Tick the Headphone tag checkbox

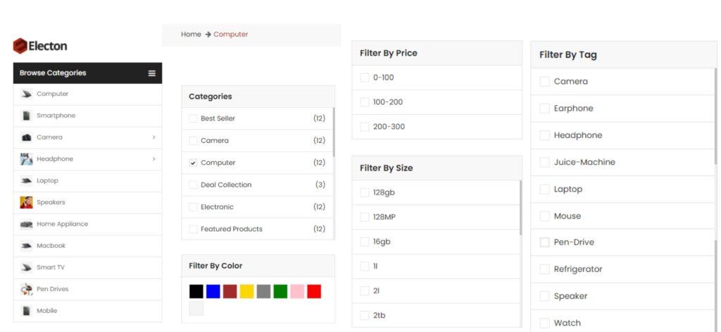[544, 135]
